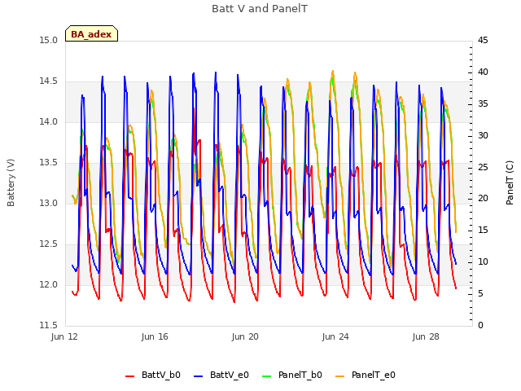This screenshot has width=521, height=391.
Task: Click the chart title Batt V and PanelT
Action: click(260, 9)
